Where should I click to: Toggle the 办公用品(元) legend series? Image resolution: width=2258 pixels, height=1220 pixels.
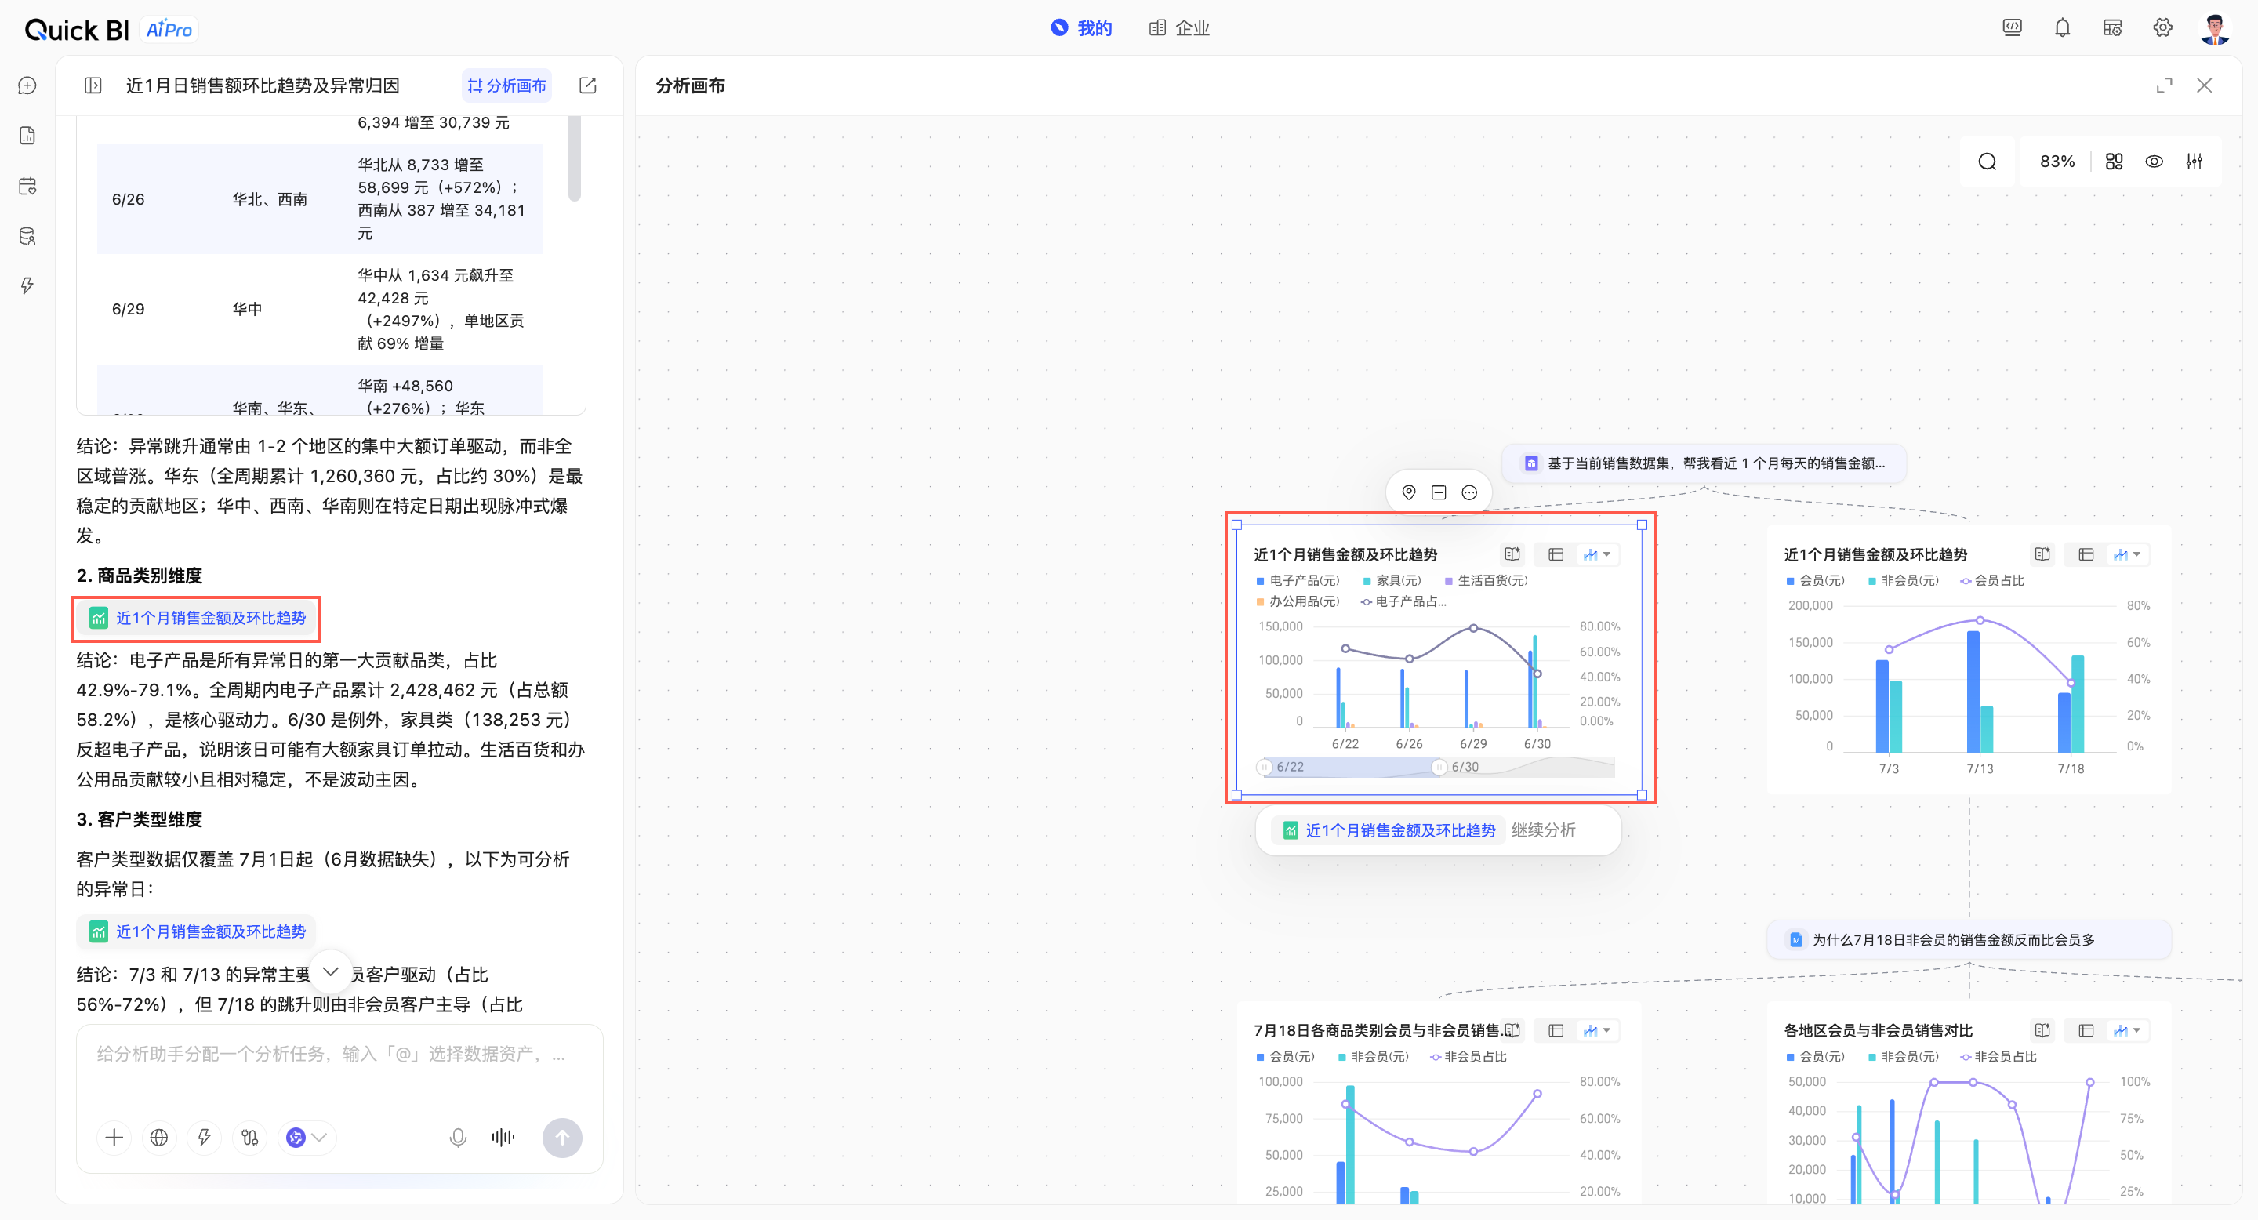click(x=1298, y=601)
